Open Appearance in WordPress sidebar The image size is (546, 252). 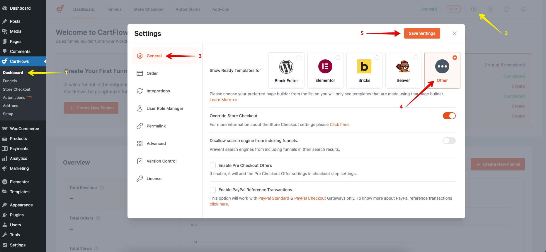(x=23, y=205)
